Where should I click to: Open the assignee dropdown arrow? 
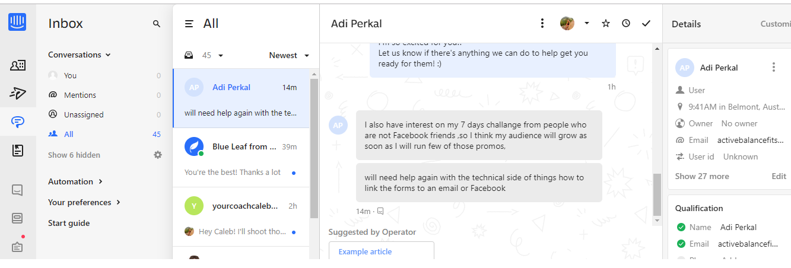click(586, 23)
